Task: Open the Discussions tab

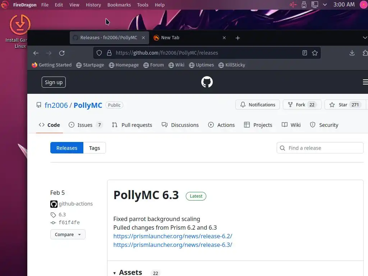Action: [x=180, y=125]
